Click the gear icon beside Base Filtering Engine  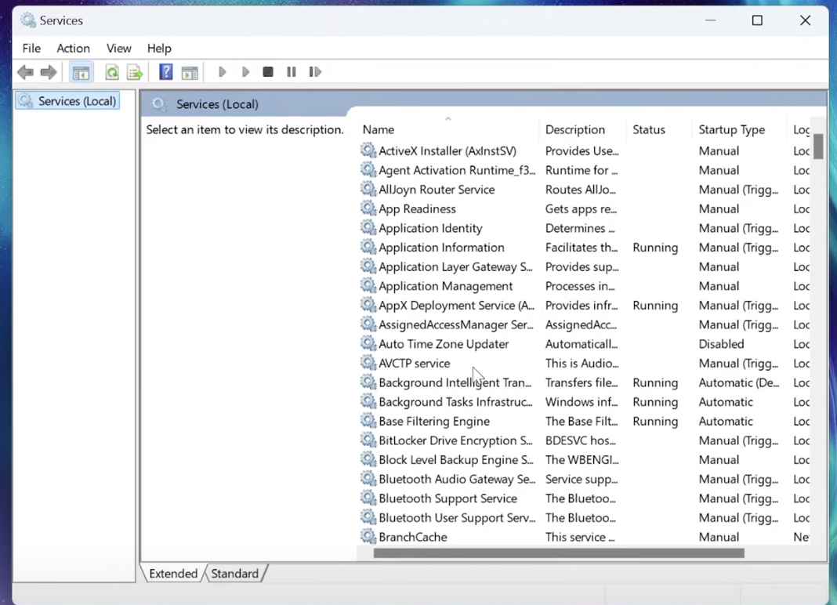pos(368,421)
